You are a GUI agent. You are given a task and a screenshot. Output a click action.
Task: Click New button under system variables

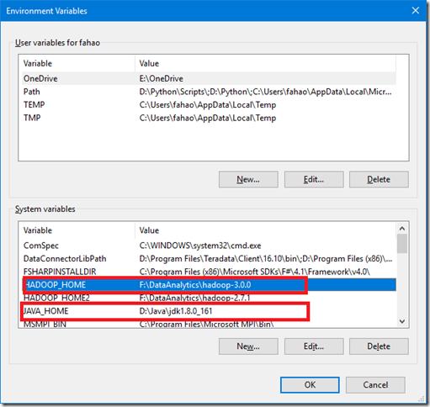(248, 346)
